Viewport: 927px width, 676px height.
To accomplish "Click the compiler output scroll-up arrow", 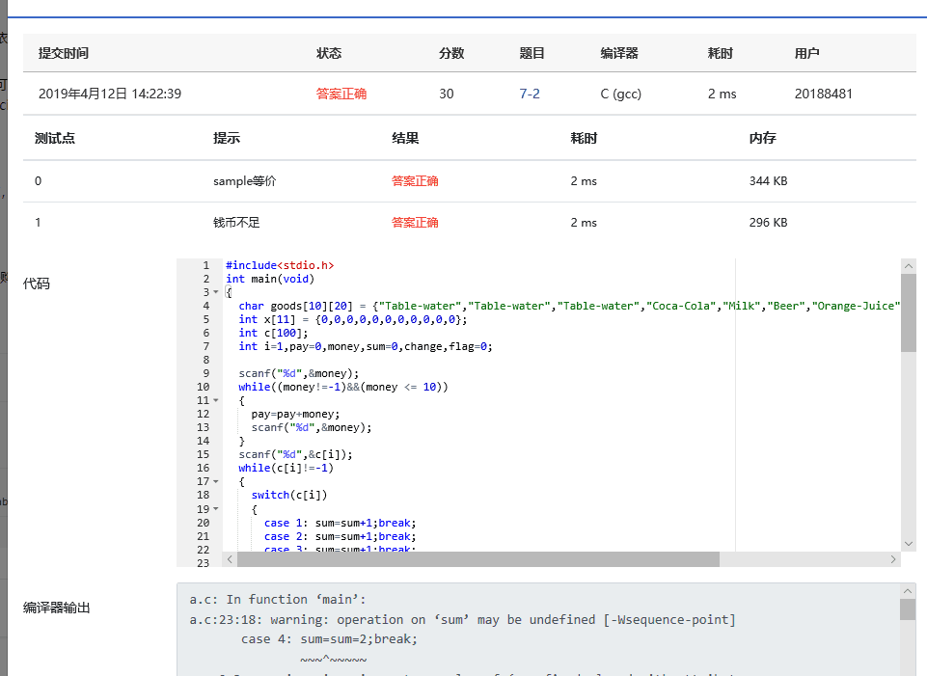I will click(908, 590).
